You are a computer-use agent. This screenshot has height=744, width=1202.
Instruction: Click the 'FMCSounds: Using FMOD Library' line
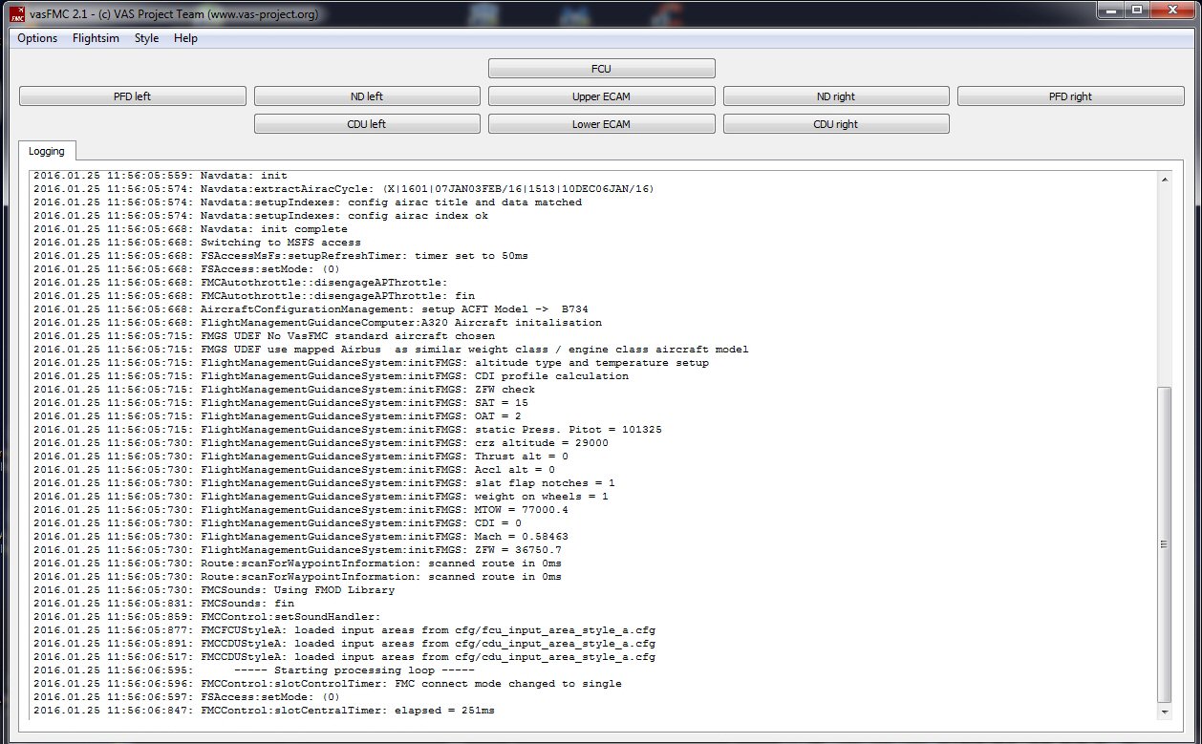click(213, 590)
